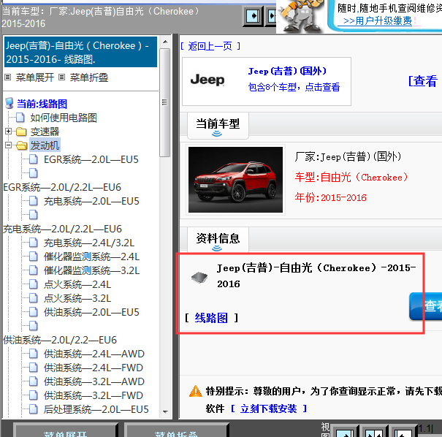Open 如何使用电路图 document

64,118
